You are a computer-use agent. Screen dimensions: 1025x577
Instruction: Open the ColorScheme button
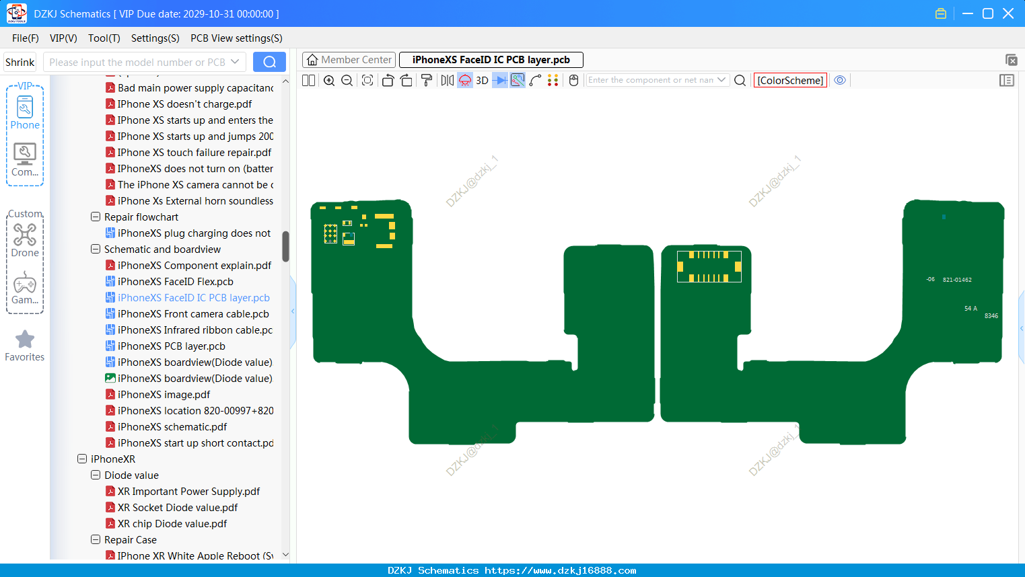790,81
